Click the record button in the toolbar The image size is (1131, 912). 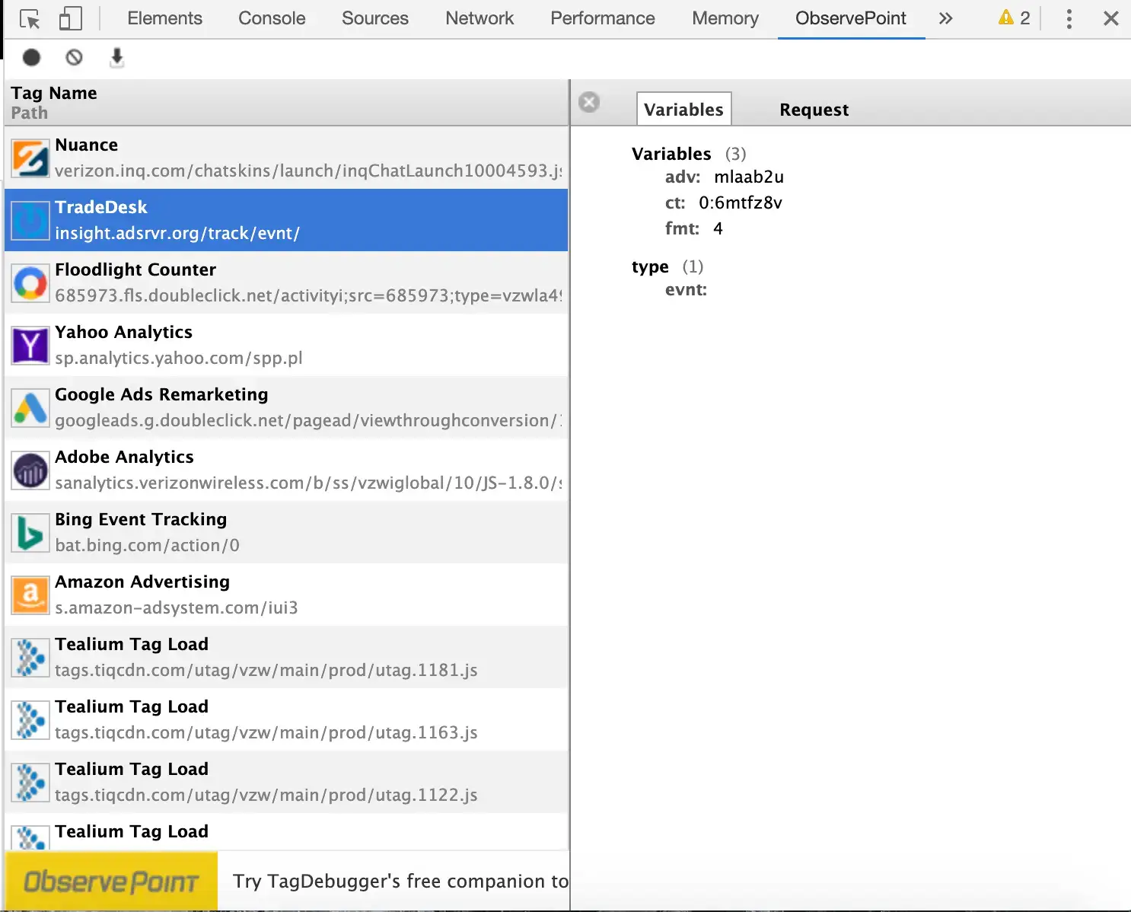pos(31,57)
